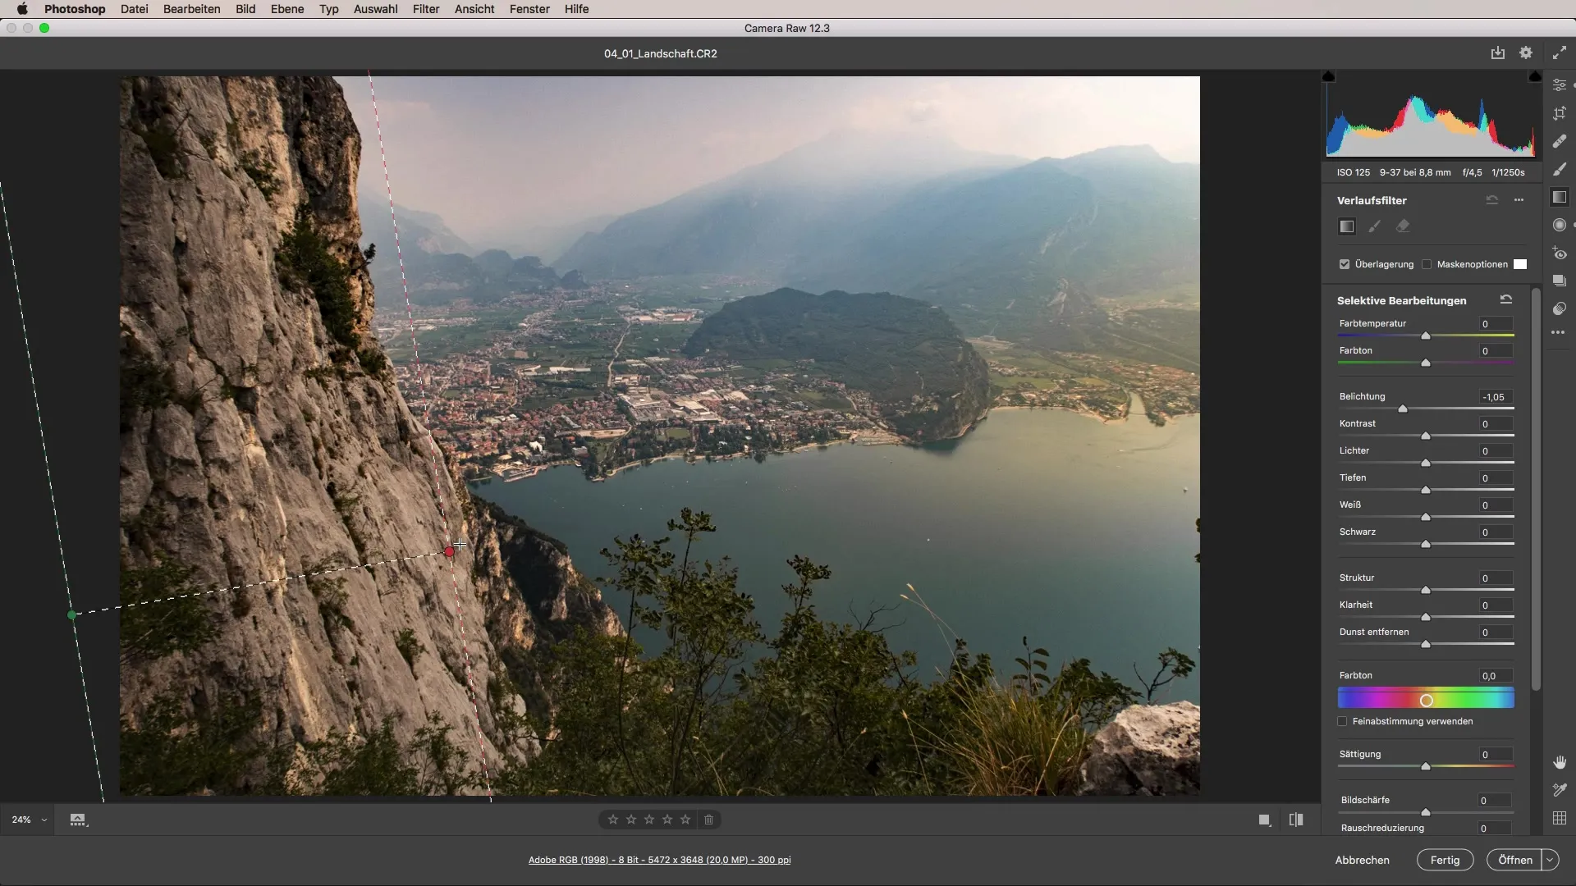Toggle highlight clipping warning in histogram

1534,76
